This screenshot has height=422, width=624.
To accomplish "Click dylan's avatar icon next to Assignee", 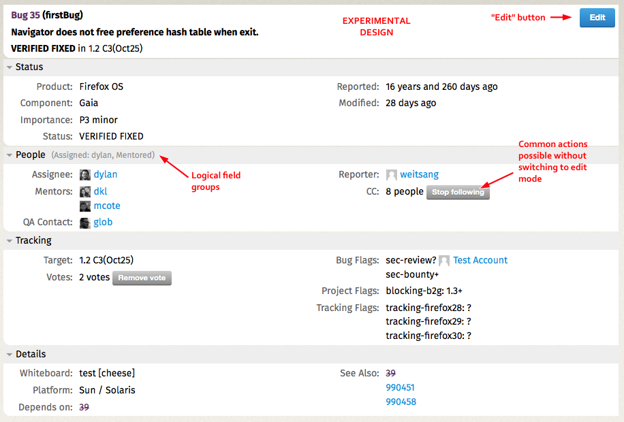I will [84, 175].
